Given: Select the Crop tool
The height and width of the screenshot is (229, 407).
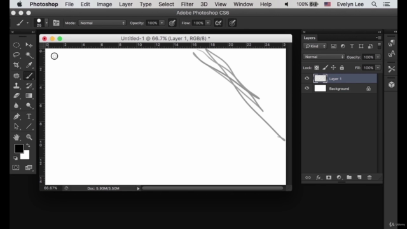Looking at the screenshot, I should click(17, 65).
